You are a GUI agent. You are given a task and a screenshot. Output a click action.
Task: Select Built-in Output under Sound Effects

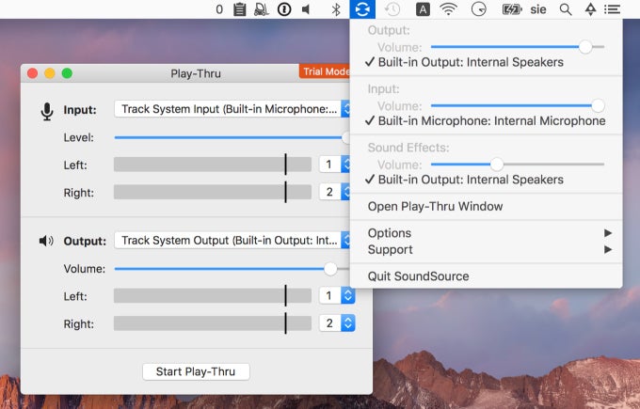[x=487, y=180]
